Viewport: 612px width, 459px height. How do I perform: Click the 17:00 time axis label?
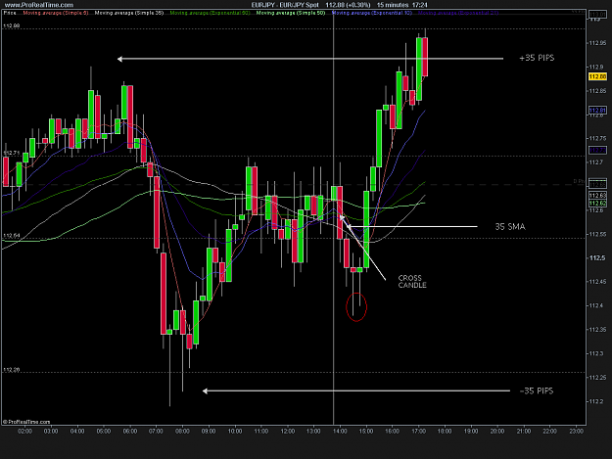(418, 431)
